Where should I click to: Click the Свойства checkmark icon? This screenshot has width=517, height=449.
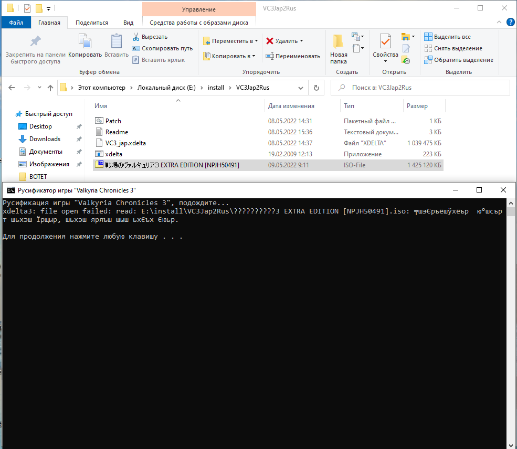(x=385, y=41)
